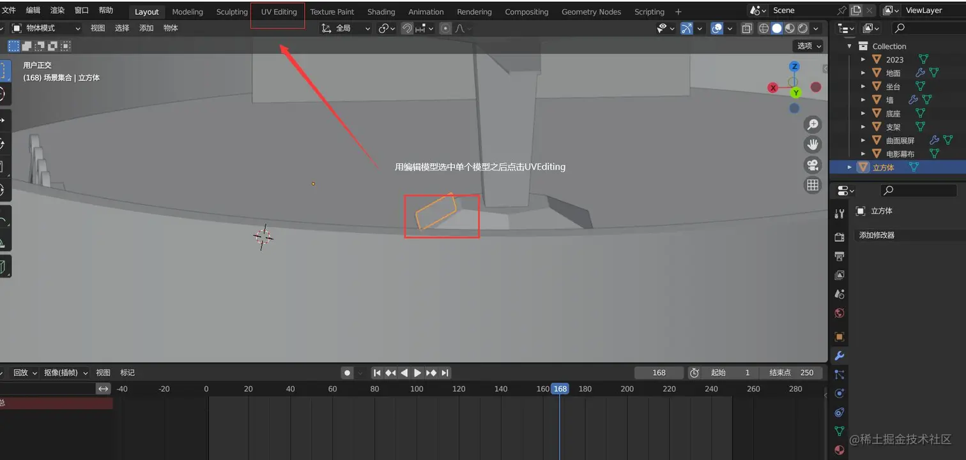The image size is (966, 460).
Task: Switch to the Modeling workspace tab
Action: pyautogui.click(x=187, y=12)
